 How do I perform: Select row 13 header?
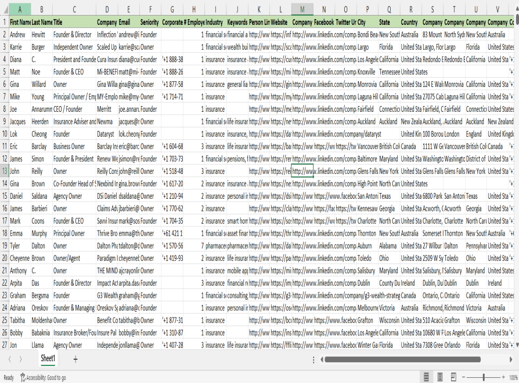tap(5, 171)
